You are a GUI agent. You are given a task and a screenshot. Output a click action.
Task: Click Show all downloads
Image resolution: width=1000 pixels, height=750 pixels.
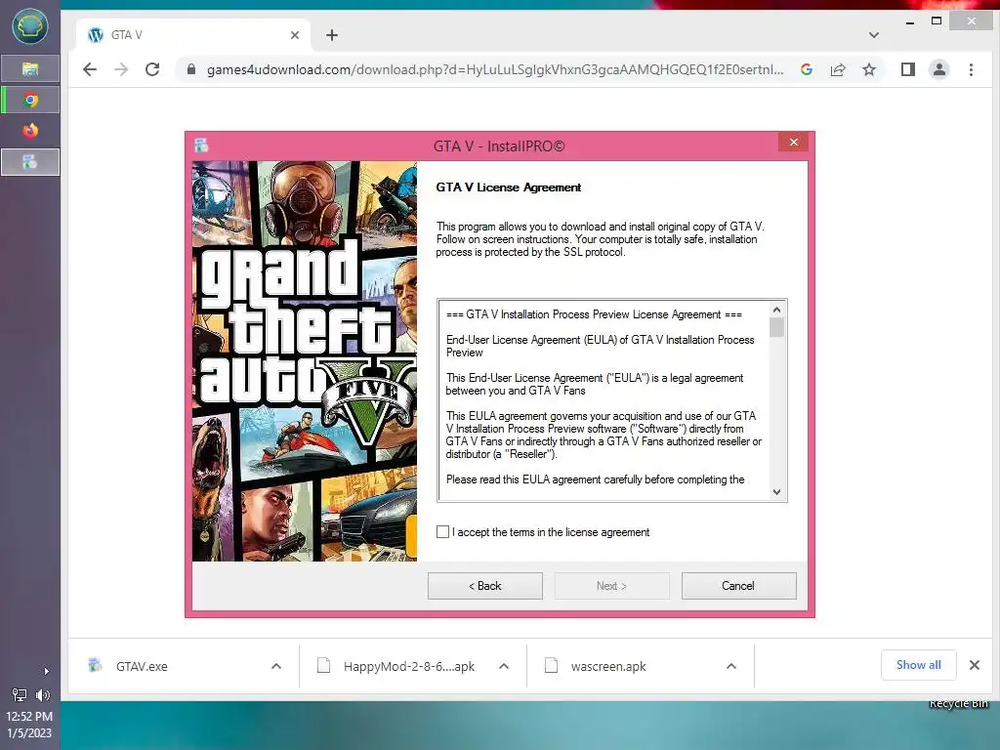click(x=918, y=665)
